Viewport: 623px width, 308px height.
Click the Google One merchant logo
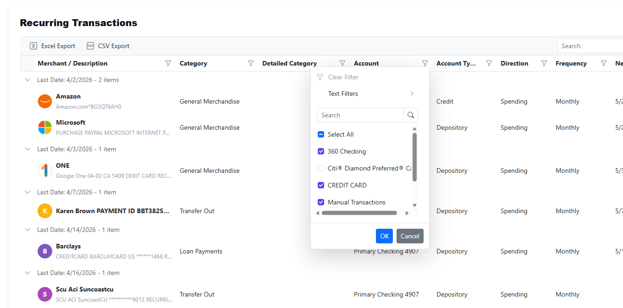(x=45, y=170)
